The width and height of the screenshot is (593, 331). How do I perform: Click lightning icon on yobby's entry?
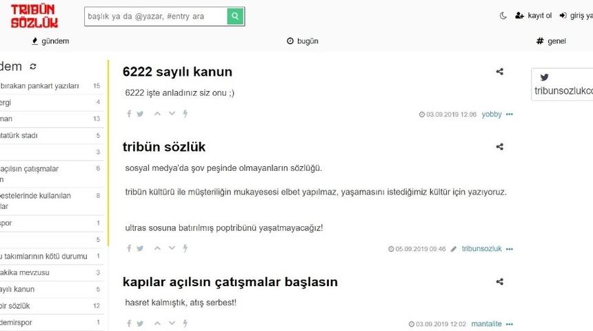(x=185, y=114)
